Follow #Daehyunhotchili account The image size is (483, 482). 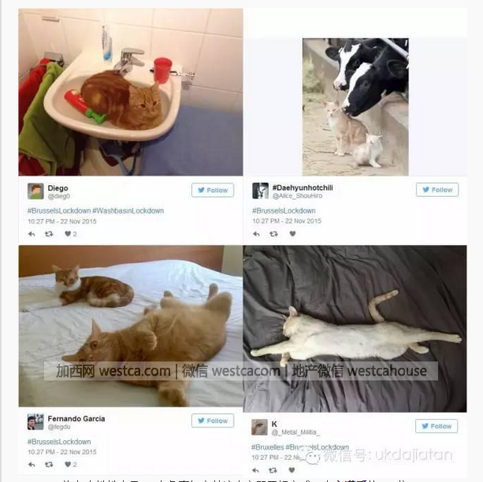[x=437, y=190]
